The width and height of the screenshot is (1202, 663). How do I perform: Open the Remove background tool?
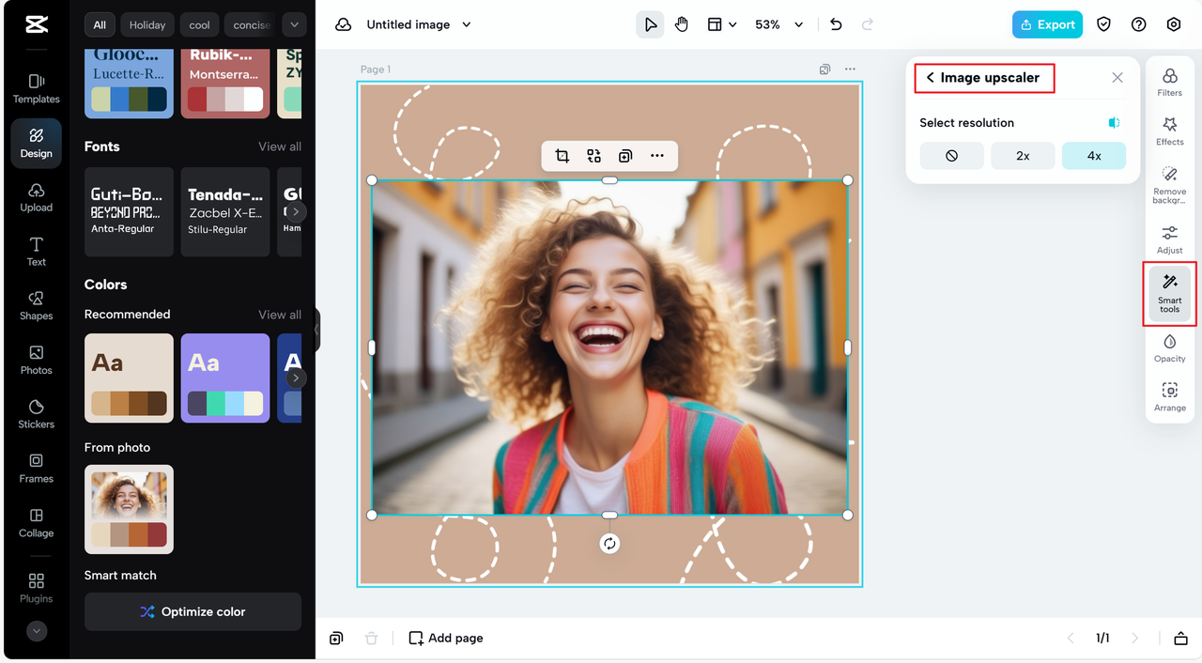coord(1170,185)
